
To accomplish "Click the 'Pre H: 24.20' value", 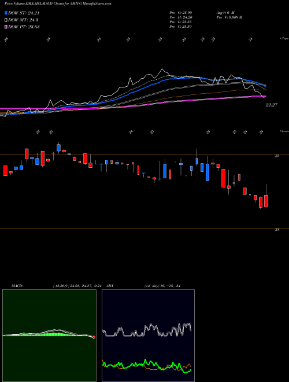I will coord(181,17).
